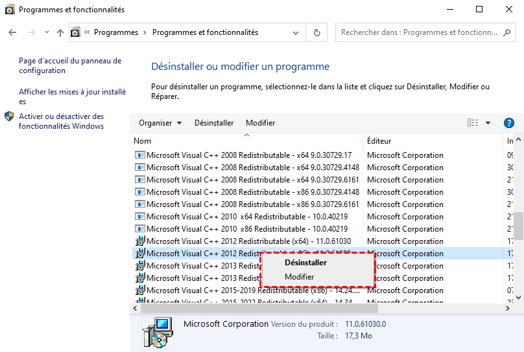Select Visual C++ 2008 x64 9.0.30729.6161 row
Image resolution: width=524 pixels, height=352 pixels.
pyautogui.click(x=323, y=180)
